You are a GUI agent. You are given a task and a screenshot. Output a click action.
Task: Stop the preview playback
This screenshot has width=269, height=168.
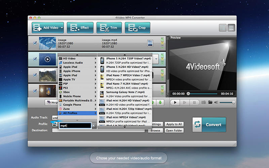(x=194, y=103)
